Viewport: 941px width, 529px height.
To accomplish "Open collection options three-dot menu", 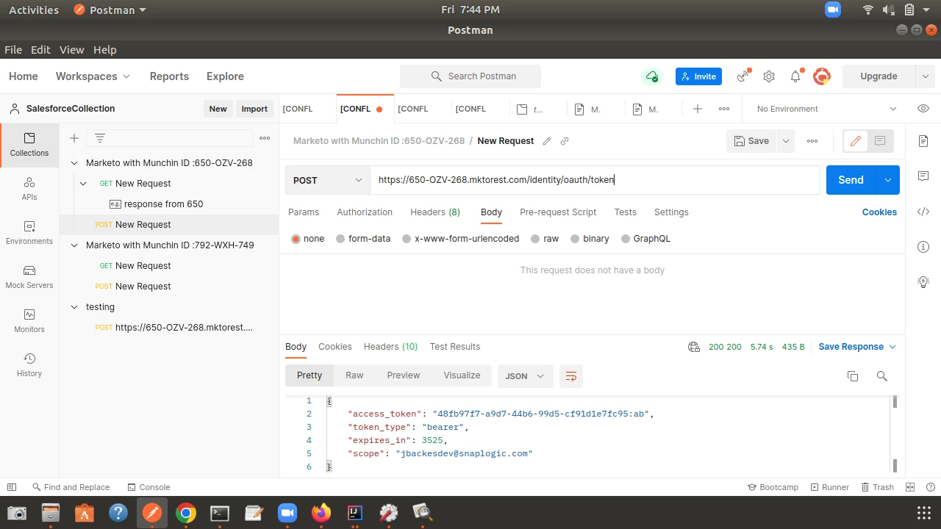I will pyautogui.click(x=265, y=138).
